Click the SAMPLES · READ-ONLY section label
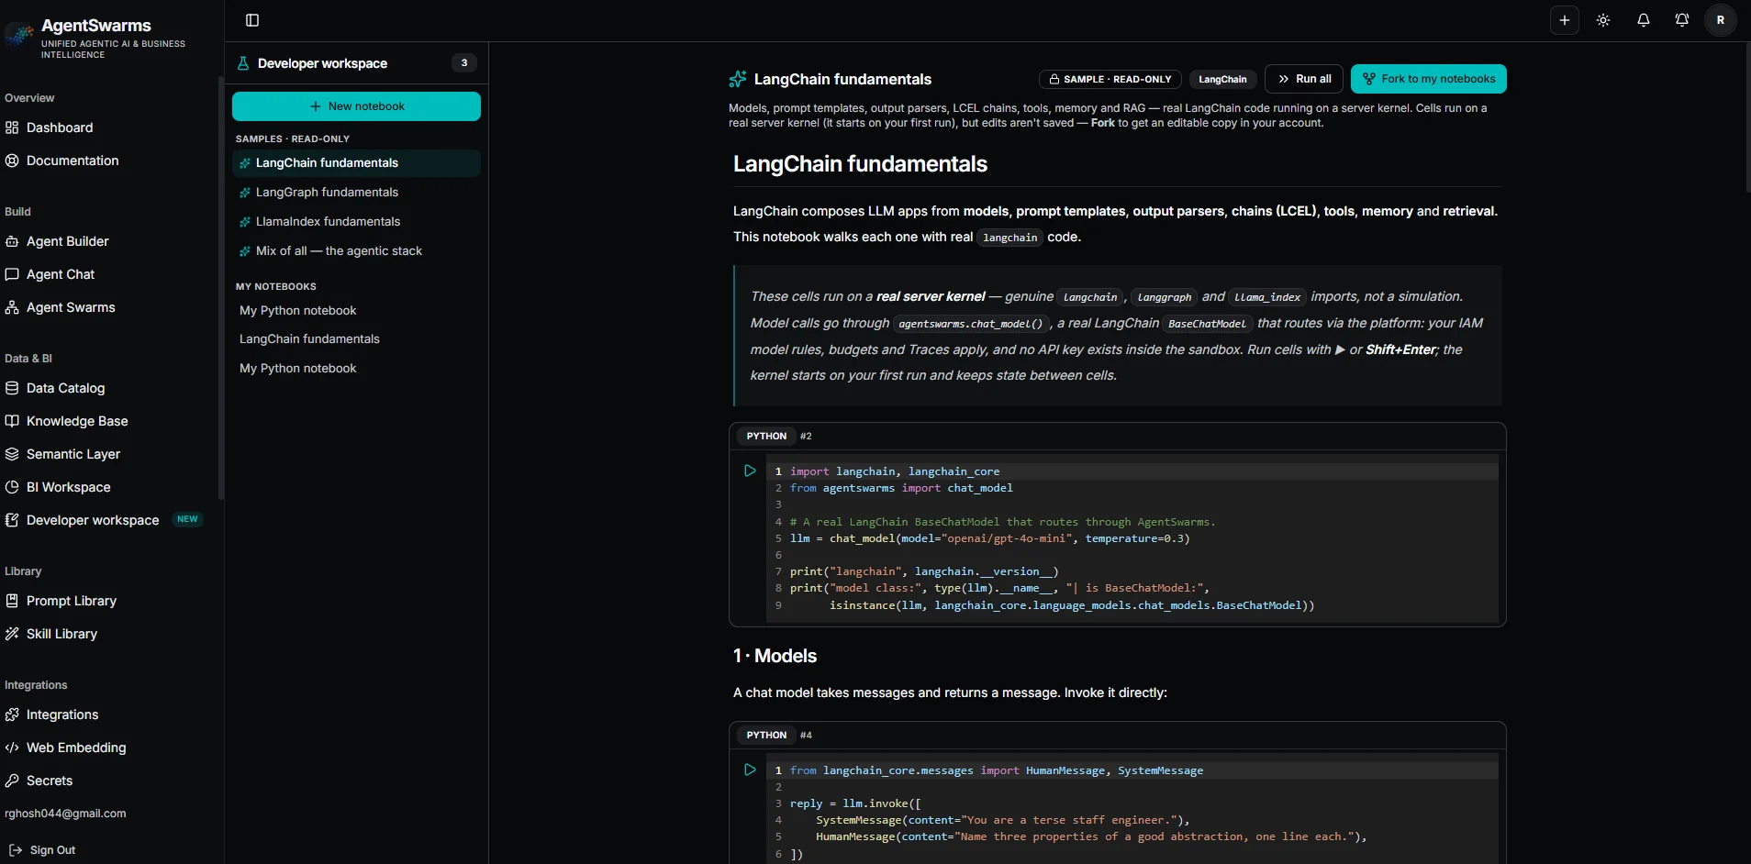Screen dimensions: 1751x864 [293, 139]
